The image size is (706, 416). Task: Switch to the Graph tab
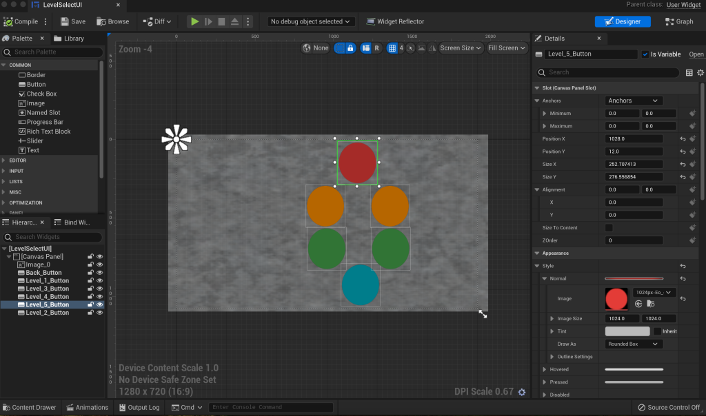click(x=679, y=21)
